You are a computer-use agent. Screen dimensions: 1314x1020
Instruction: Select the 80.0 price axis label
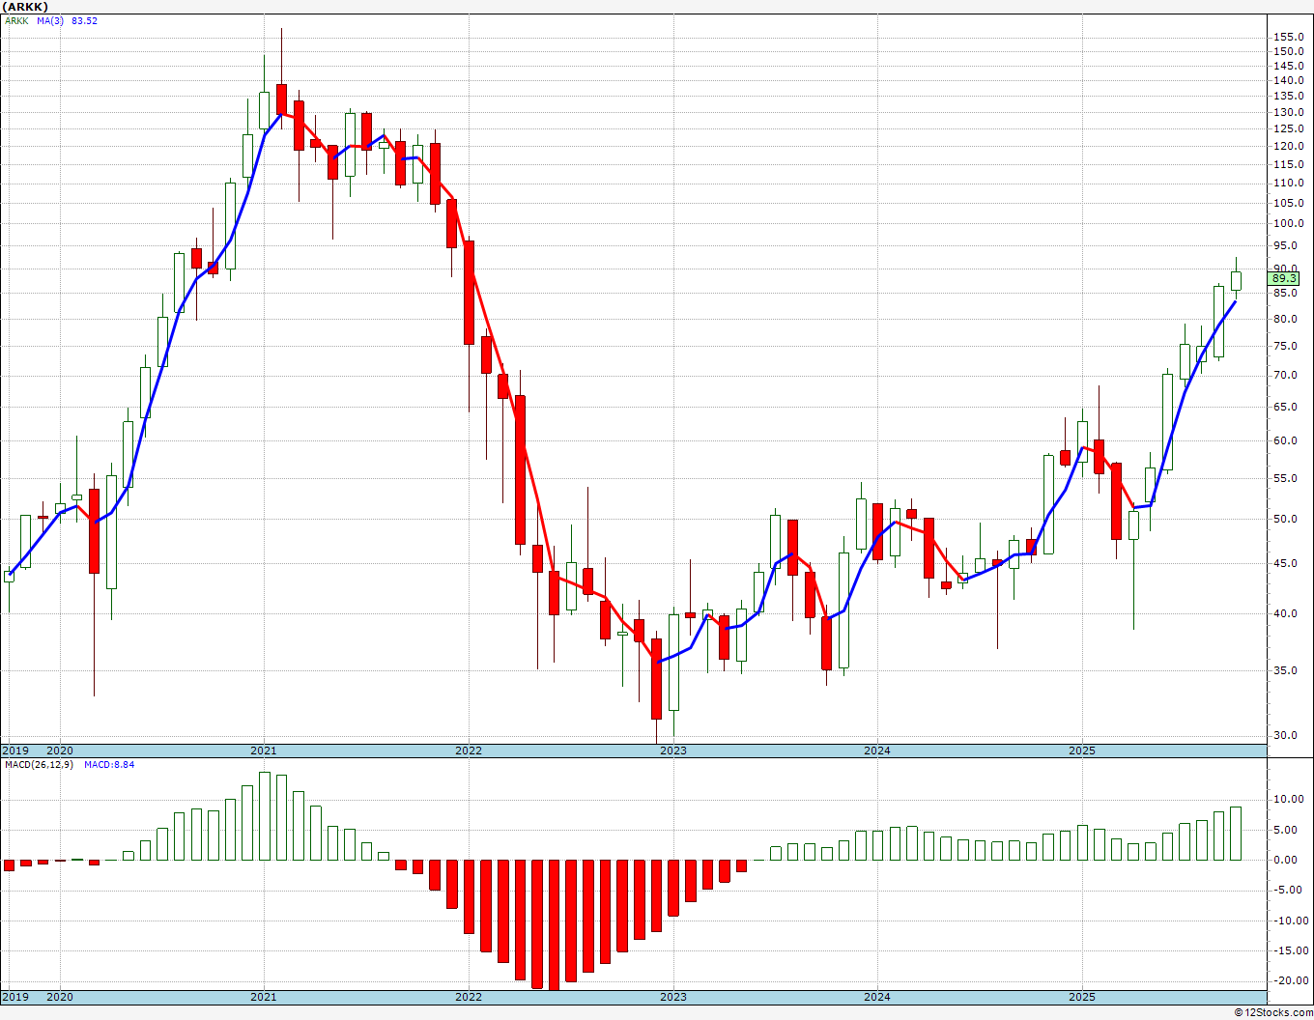tap(1287, 319)
